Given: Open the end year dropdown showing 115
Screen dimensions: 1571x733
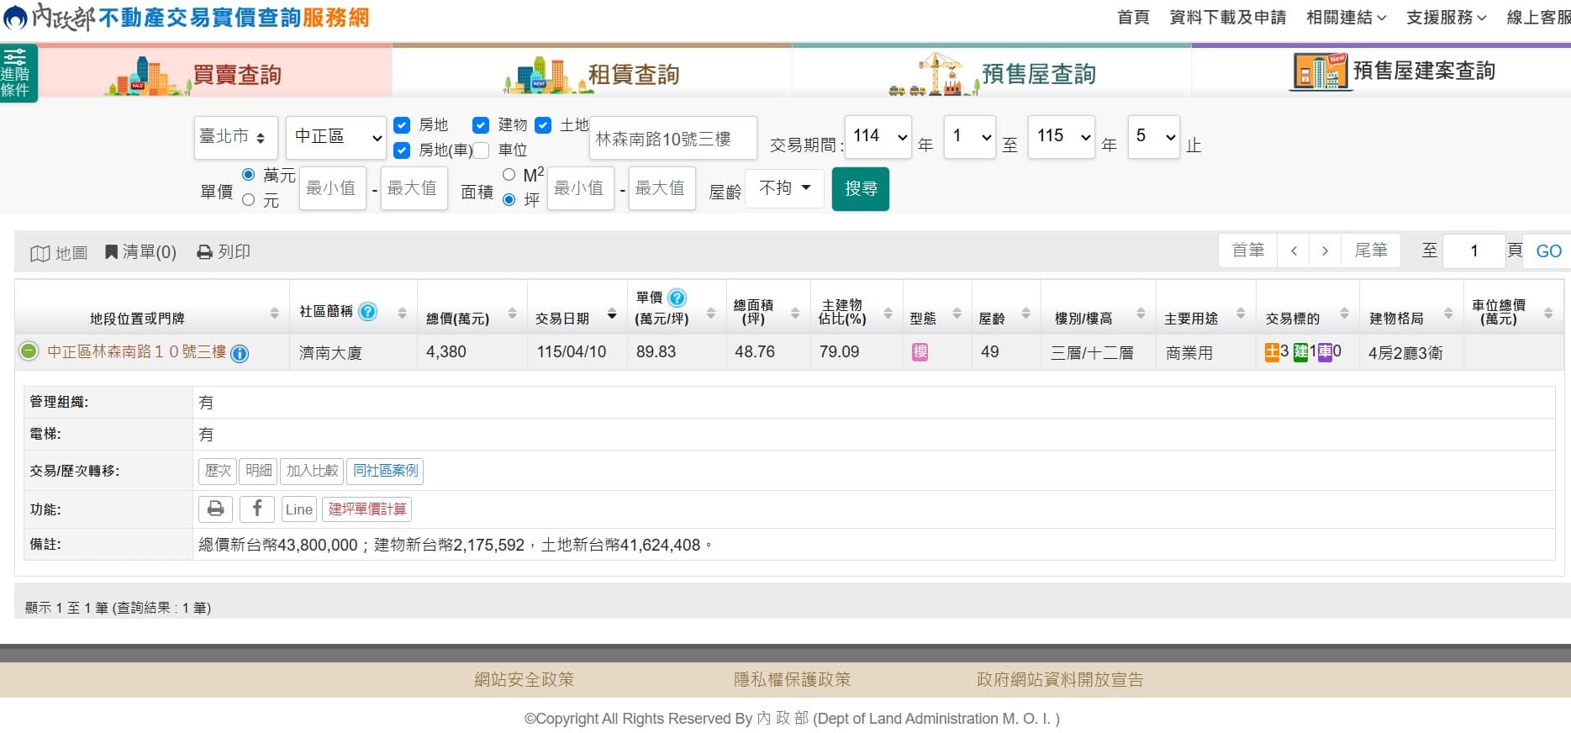Looking at the screenshot, I should [x=1062, y=136].
